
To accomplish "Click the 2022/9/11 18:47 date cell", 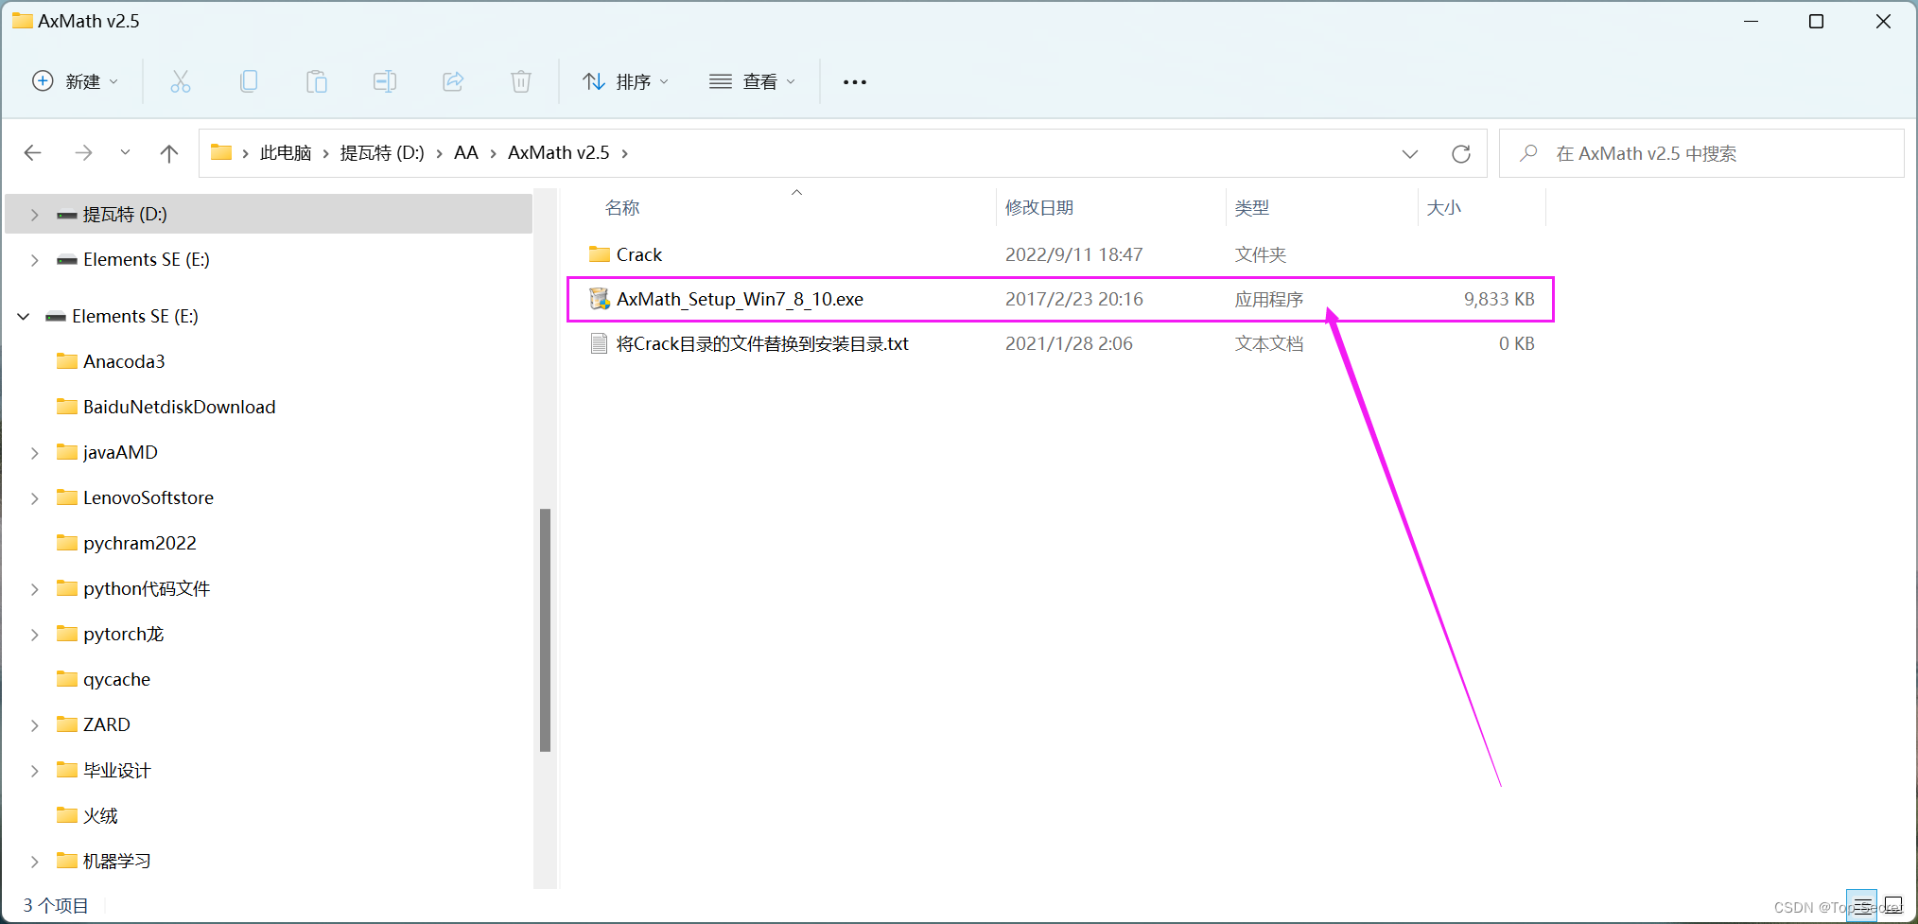I will point(1073,254).
